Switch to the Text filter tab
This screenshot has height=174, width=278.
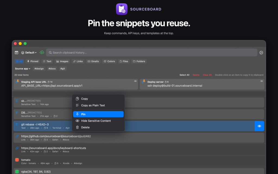(x=47, y=61)
